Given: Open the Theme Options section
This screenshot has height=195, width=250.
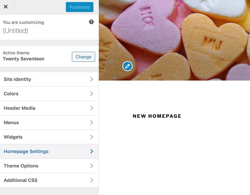Looking at the screenshot, I should [49, 166].
